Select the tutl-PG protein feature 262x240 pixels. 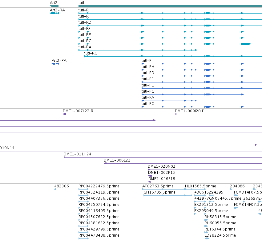pos(202,107)
